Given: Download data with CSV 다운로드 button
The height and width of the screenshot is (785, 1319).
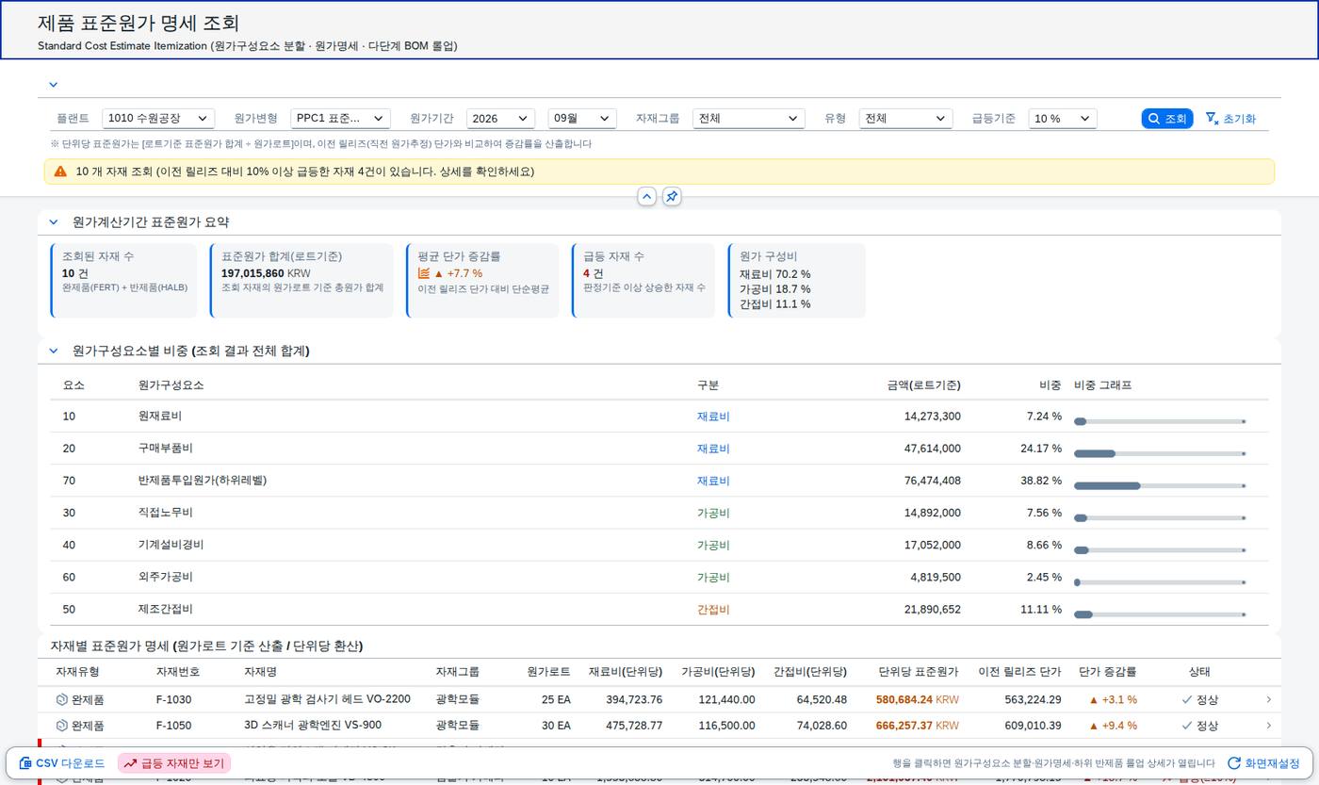Looking at the screenshot, I should pyautogui.click(x=62, y=763).
